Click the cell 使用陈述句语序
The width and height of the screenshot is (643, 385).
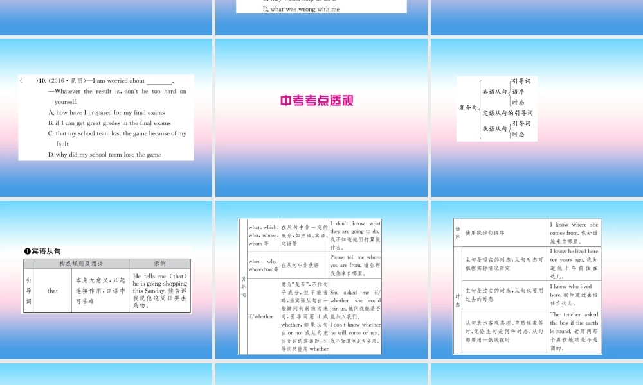(504, 233)
